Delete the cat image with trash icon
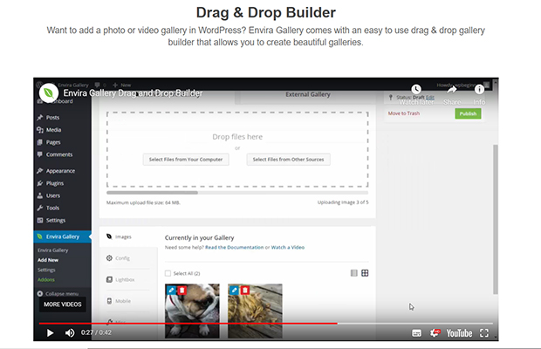541x349 pixels. coord(244,290)
